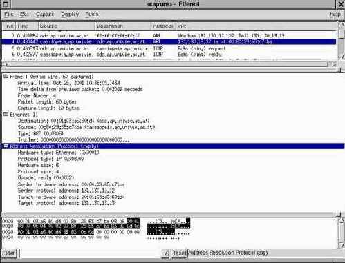This screenshot has width=345, height=263.
Task: Select the Opcode: reply field line
Action: click(46, 178)
